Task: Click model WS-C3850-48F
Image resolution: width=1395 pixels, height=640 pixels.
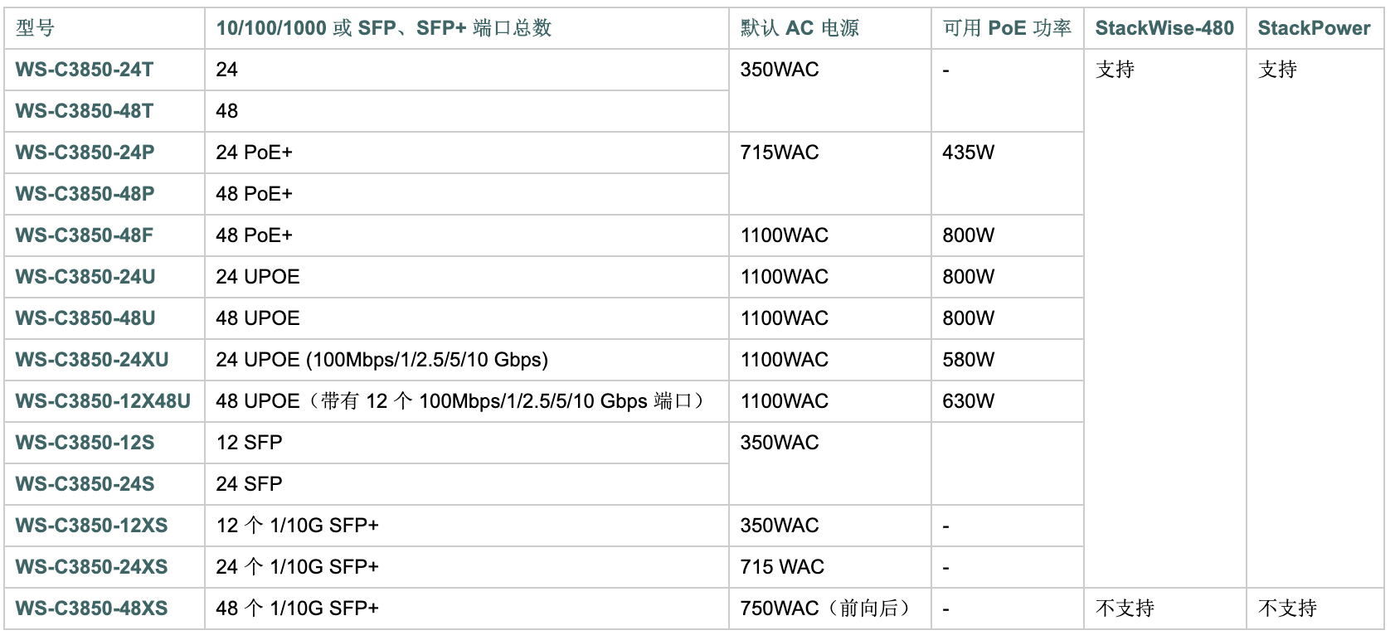Action: point(84,235)
